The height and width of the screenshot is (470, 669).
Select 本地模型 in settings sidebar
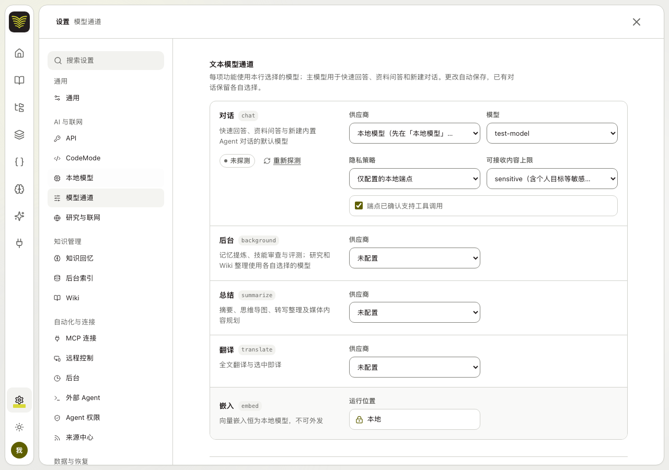106,178
